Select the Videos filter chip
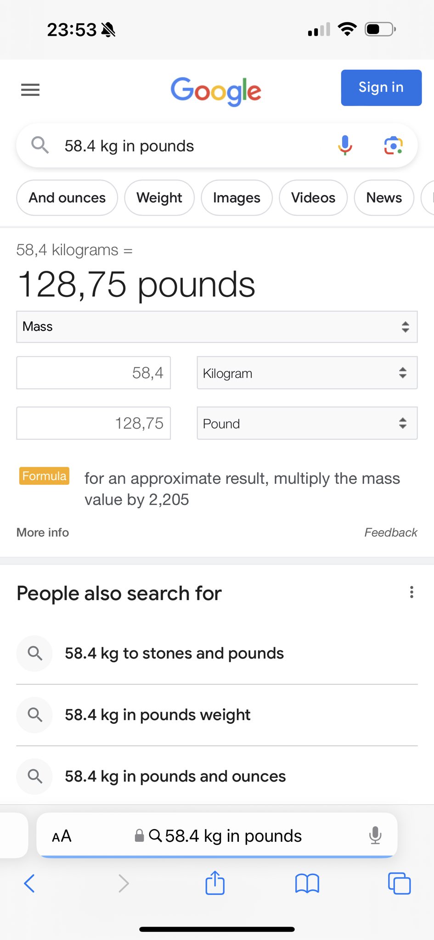The image size is (434, 940). [313, 198]
